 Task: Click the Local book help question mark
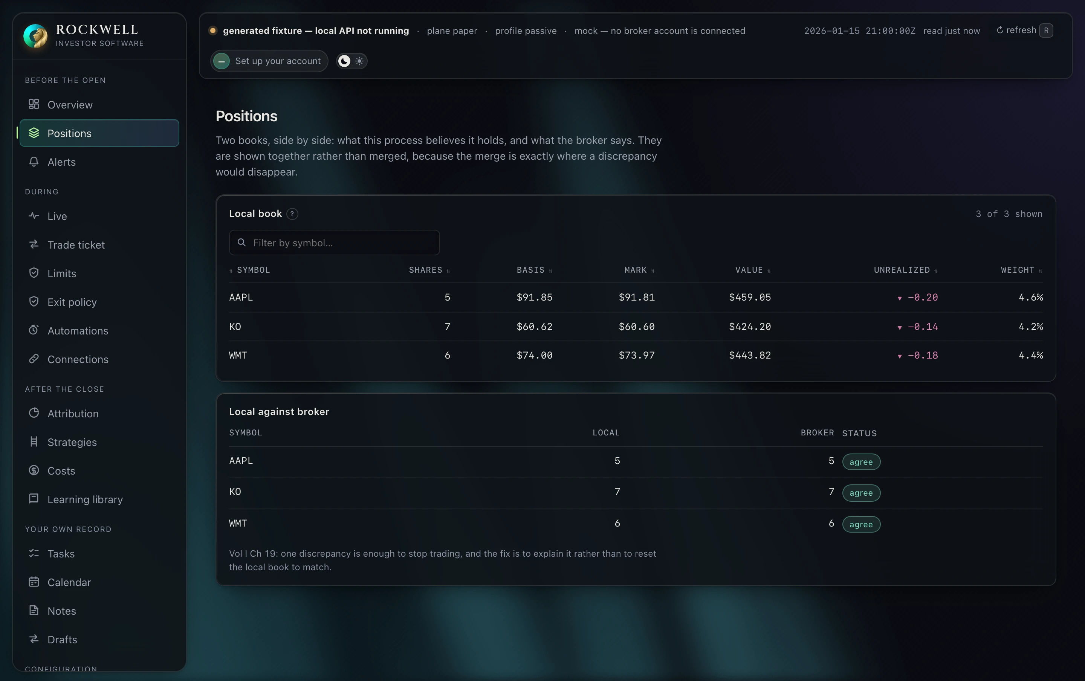point(292,214)
